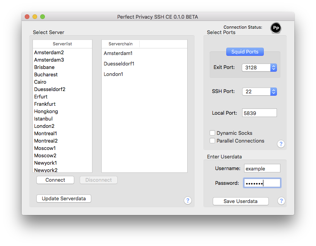The width and height of the screenshot is (316, 246).
Task: Select Newyork2 in the Serverlist
Action: [x=63, y=170]
